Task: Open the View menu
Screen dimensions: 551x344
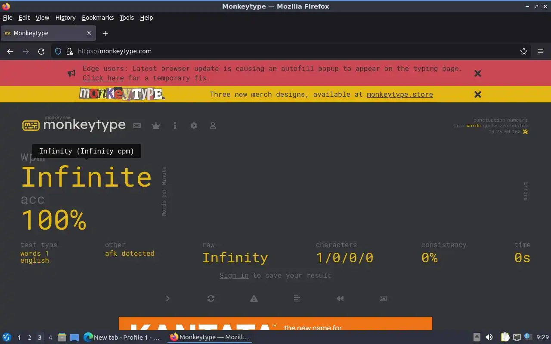Action: (42, 18)
